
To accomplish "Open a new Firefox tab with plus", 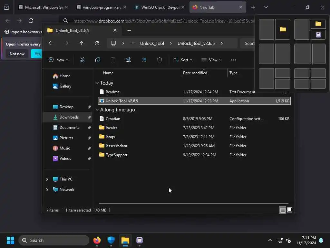I will [253, 7].
